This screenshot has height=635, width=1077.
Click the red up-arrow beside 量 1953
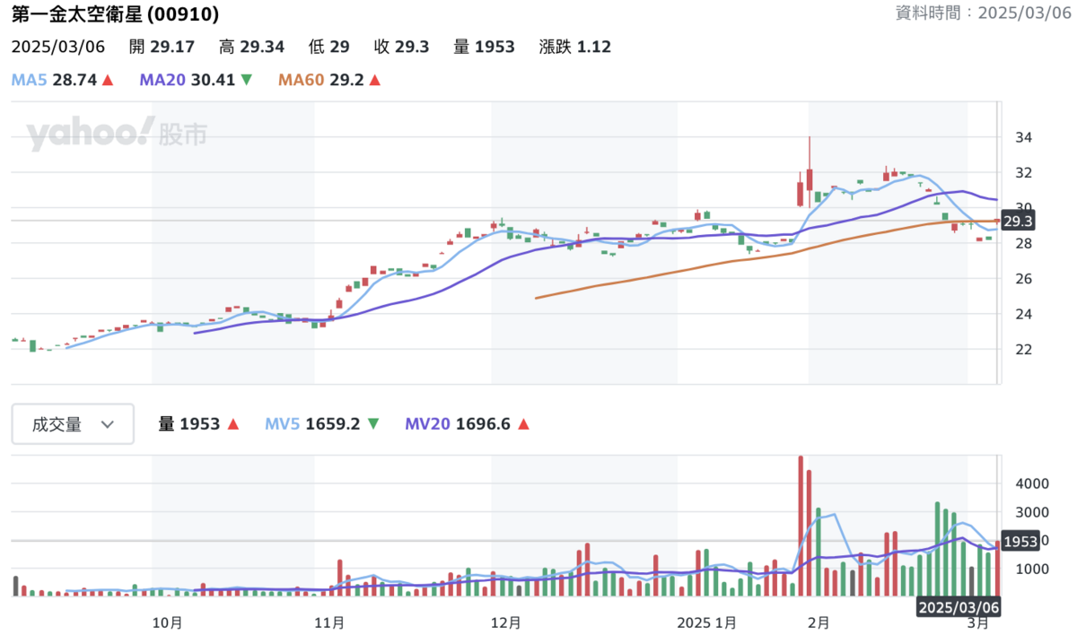232,423
